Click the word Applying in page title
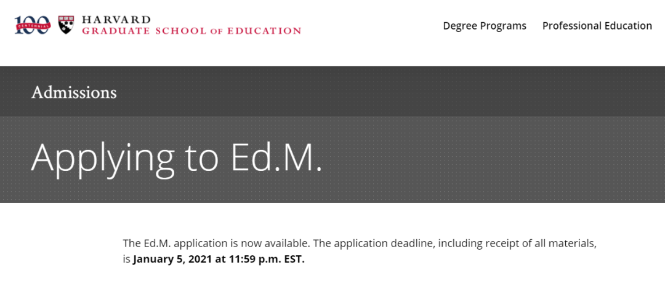The height and width of the screenshot is (281, 665). [x=103, y=157]
